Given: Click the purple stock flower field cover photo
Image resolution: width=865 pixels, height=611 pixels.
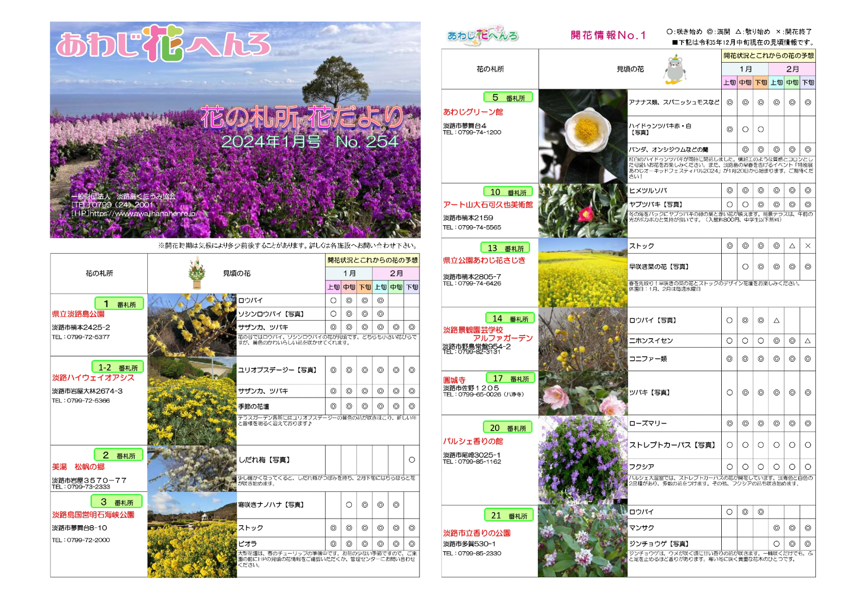Looking at the screenshot, I should (x=235, y=130).
